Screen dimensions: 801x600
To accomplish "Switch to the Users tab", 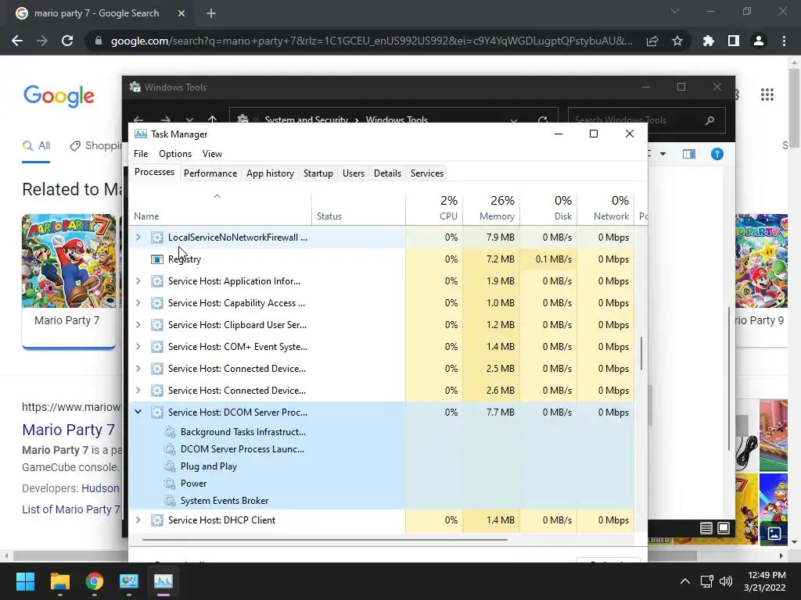I will [354, 173].
